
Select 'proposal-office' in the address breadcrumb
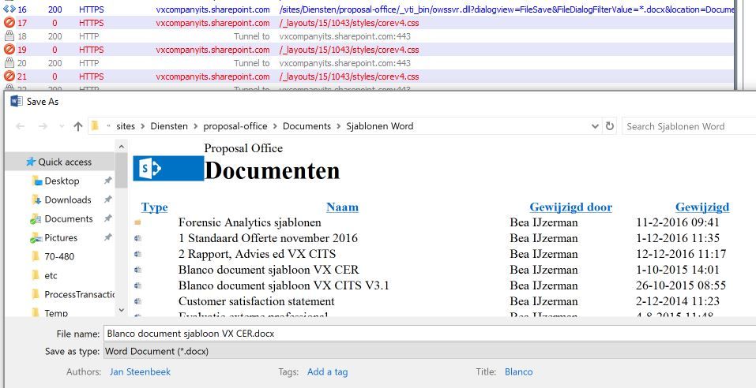coord(235,126)
